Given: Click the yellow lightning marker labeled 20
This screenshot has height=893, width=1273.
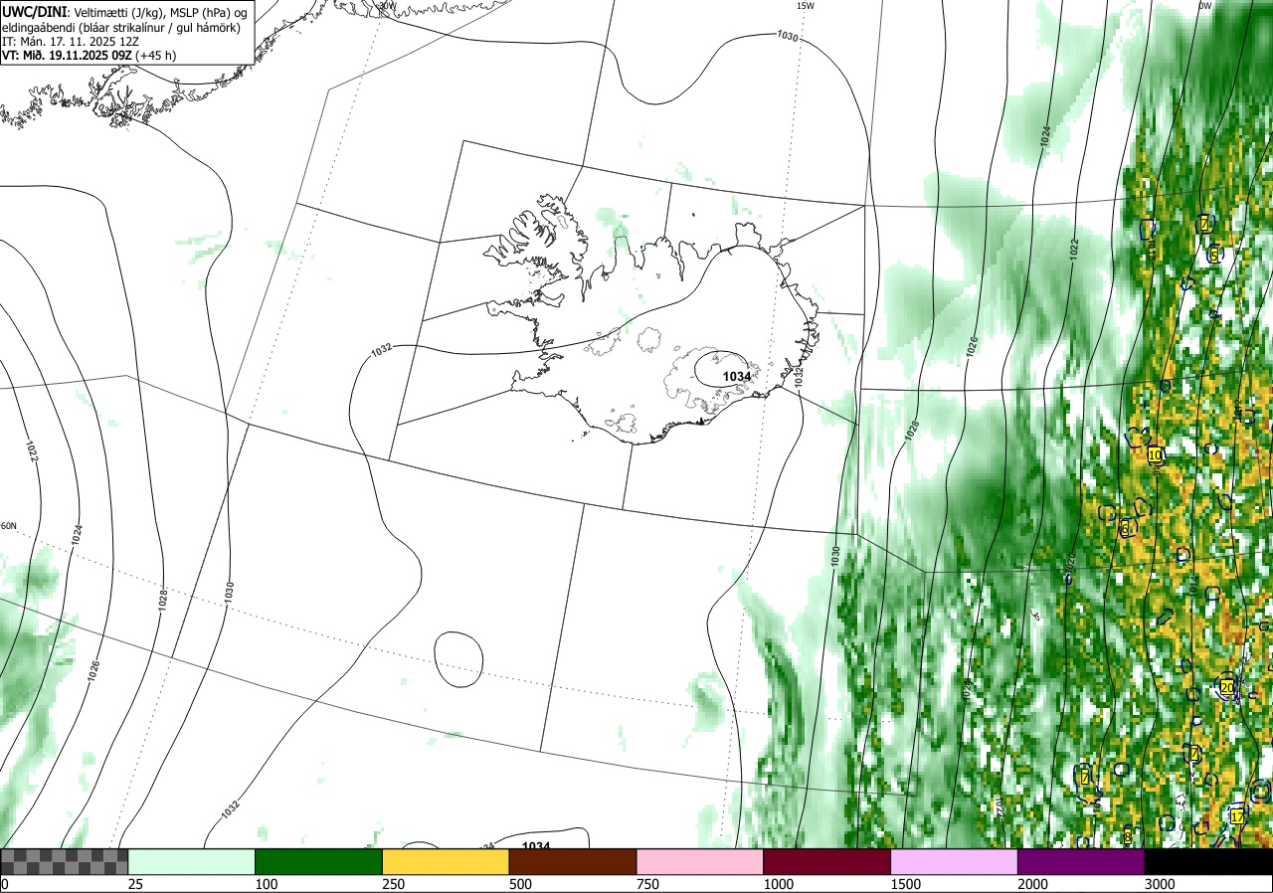Looking at the screenshot, I should (1227, 687).
